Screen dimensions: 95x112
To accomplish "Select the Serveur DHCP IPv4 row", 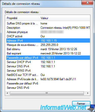I will point(48,62).
